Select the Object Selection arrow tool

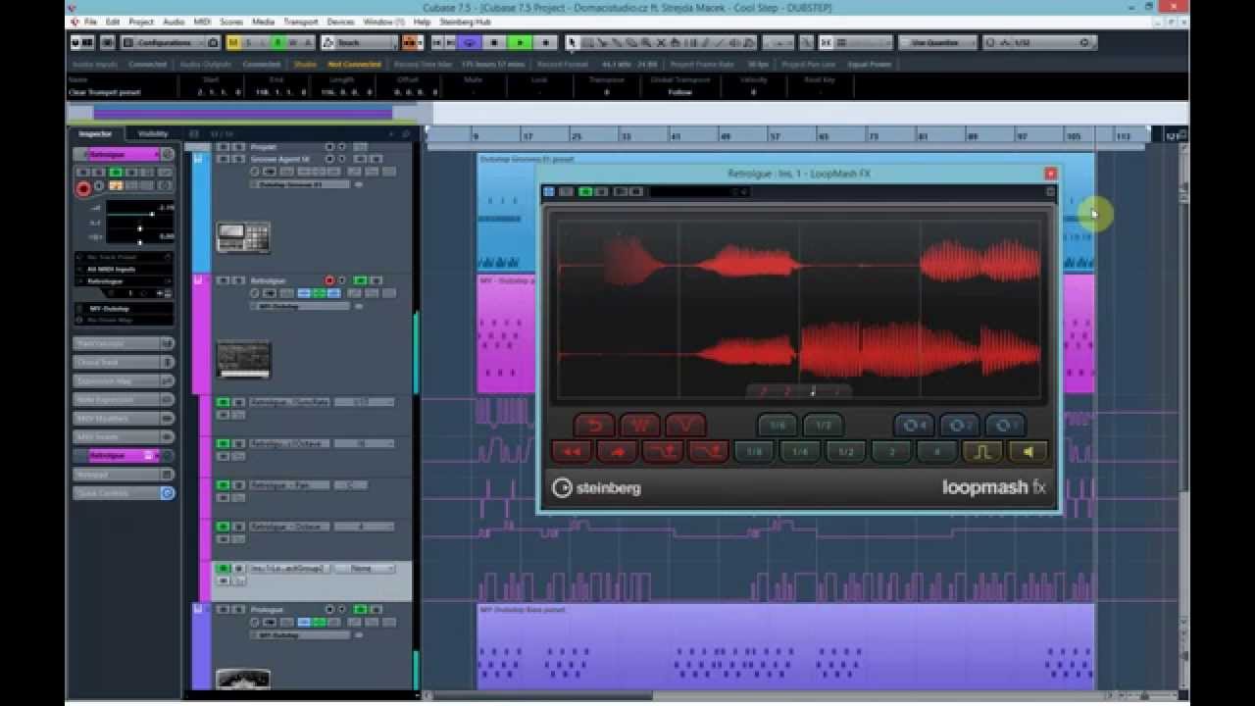coord(574,42)
